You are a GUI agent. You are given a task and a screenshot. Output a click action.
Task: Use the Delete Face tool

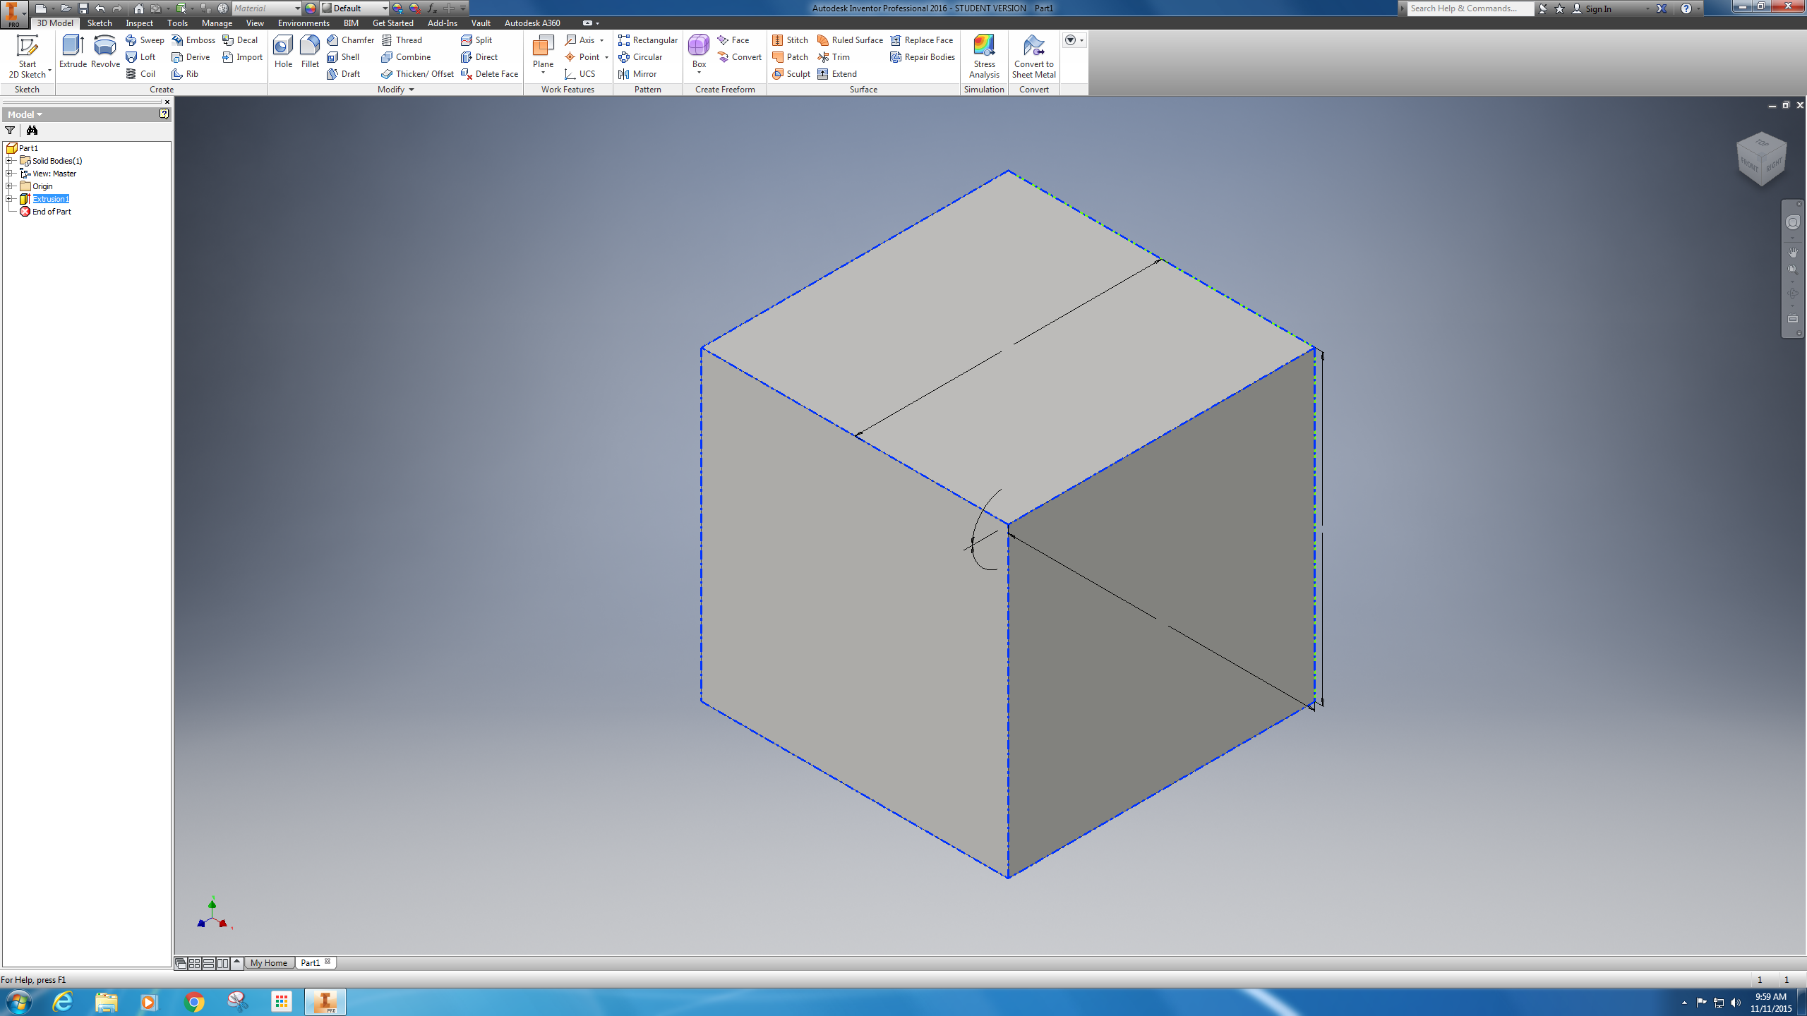(489, 74)
